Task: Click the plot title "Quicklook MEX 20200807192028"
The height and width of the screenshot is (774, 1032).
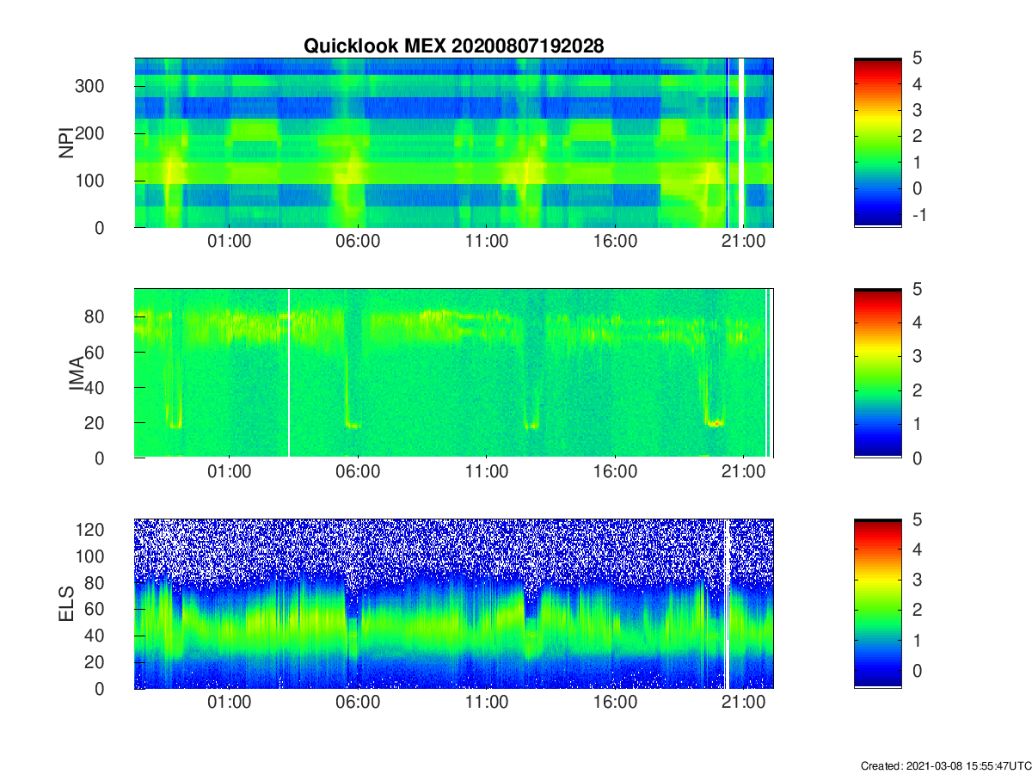Action: pos(454,46)
